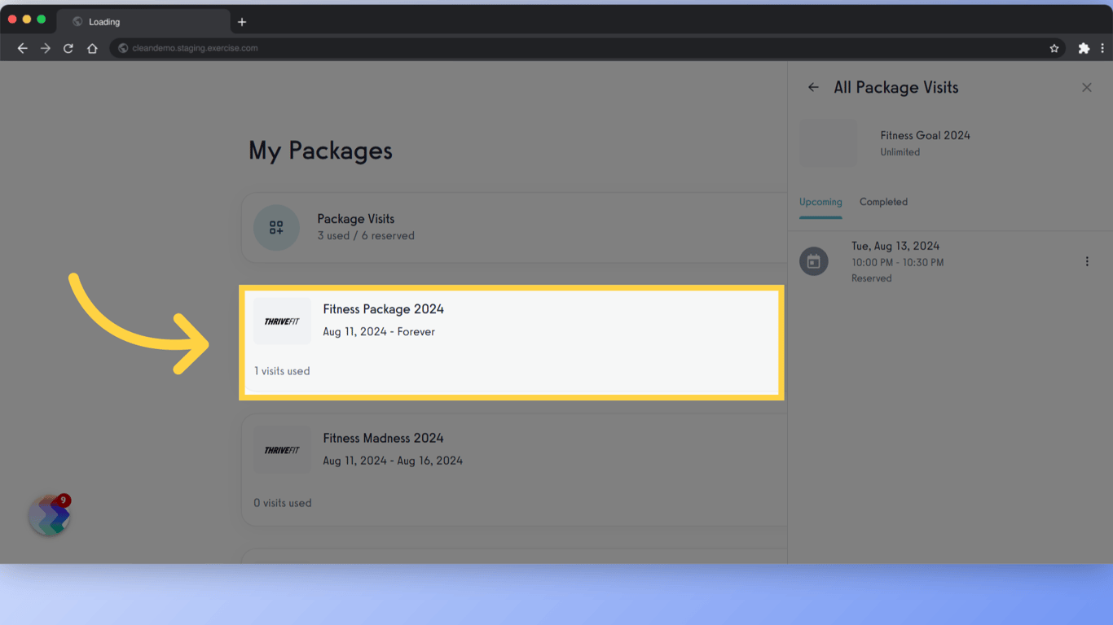The width and height of the screenshot is (1113, 625).
Task: Close the All Package Visits panel
Action: 1087,87
